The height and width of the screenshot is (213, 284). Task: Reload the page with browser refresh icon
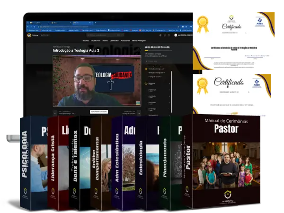click(x=34, y=27)
